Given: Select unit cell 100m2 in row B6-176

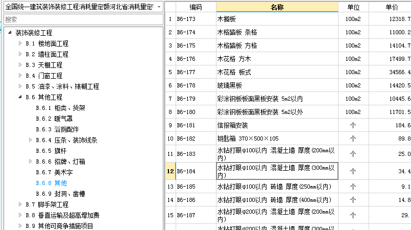Looking at the screenshot, I should tap(353, 59).
